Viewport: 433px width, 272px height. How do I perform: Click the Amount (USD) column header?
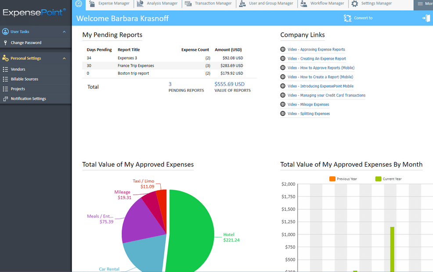228,50
